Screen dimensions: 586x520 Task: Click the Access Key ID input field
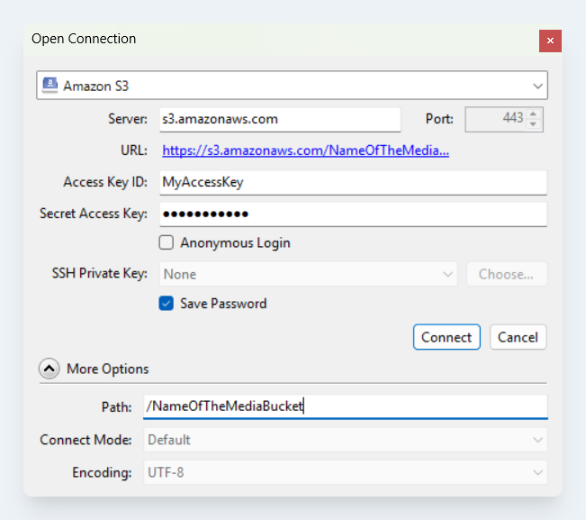pos(353,183)
